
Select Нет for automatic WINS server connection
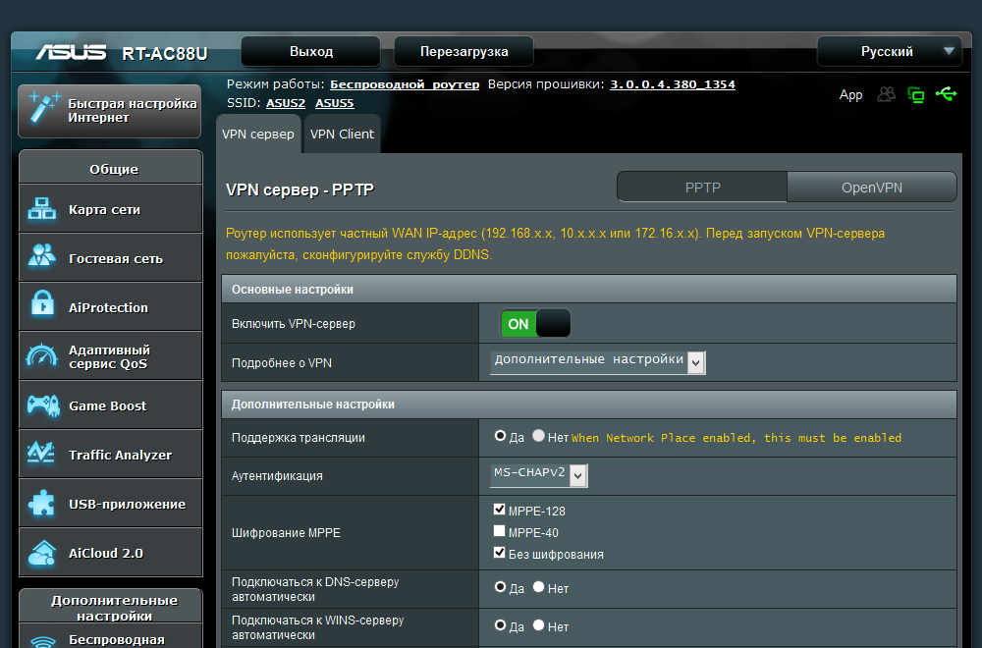coord(538,625)
